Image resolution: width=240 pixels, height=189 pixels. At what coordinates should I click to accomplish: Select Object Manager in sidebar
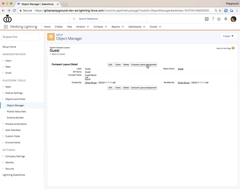coord(15,105)
